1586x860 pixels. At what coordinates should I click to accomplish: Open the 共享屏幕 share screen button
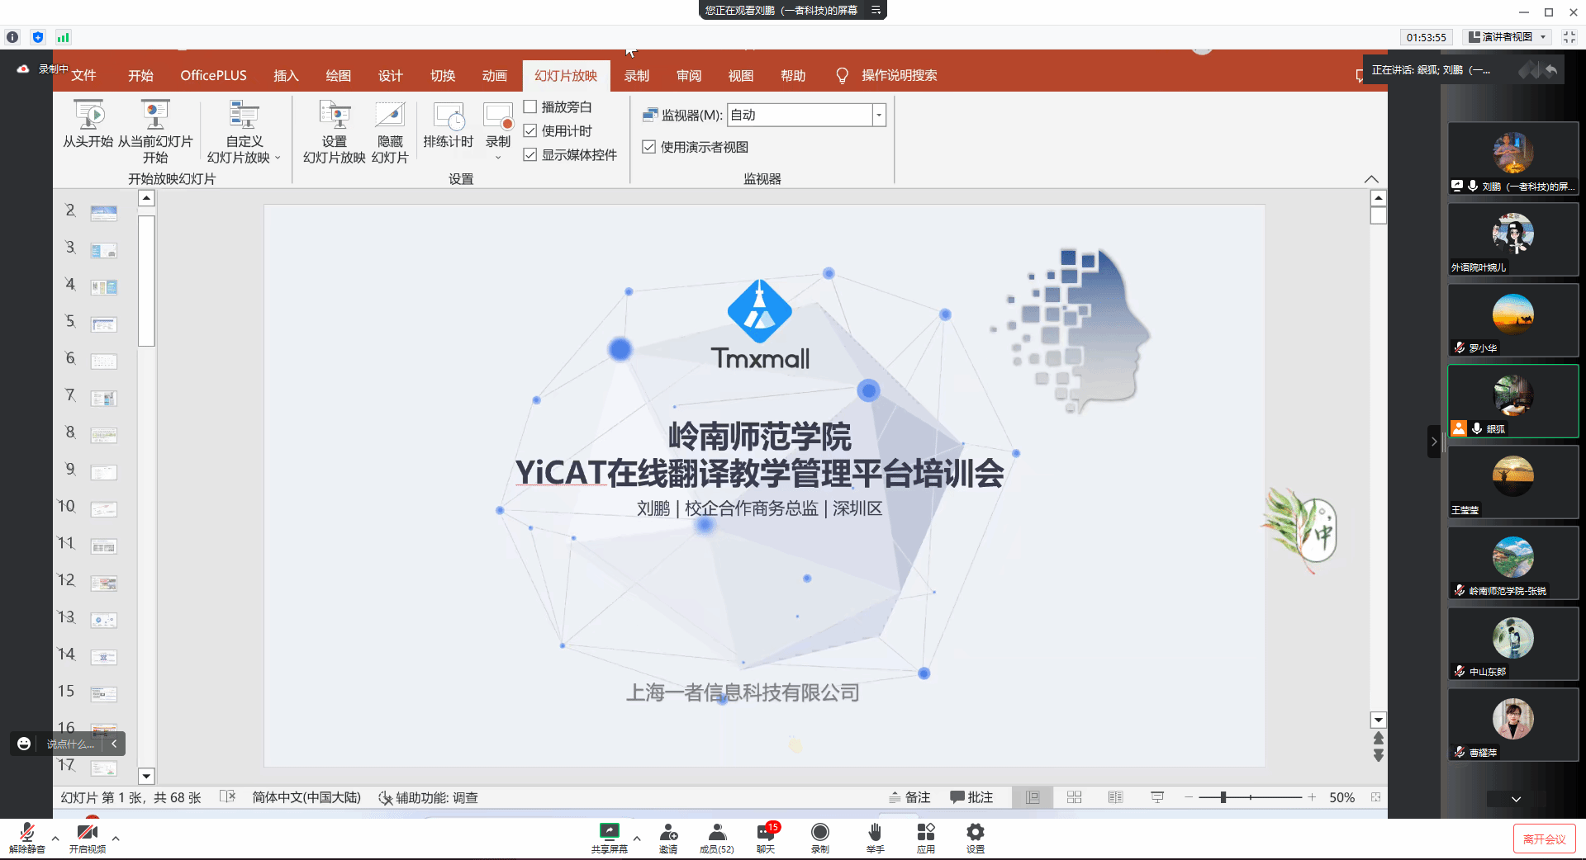[609, 832]
